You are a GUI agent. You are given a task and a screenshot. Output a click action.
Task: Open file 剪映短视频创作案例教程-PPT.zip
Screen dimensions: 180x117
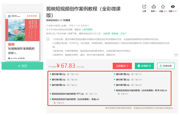[x=68, y=94]
